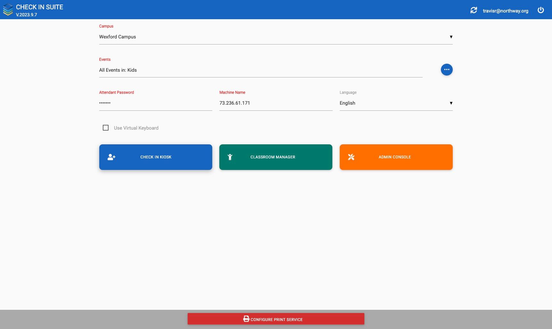Click the Machine Name input field

pos(276,103)
